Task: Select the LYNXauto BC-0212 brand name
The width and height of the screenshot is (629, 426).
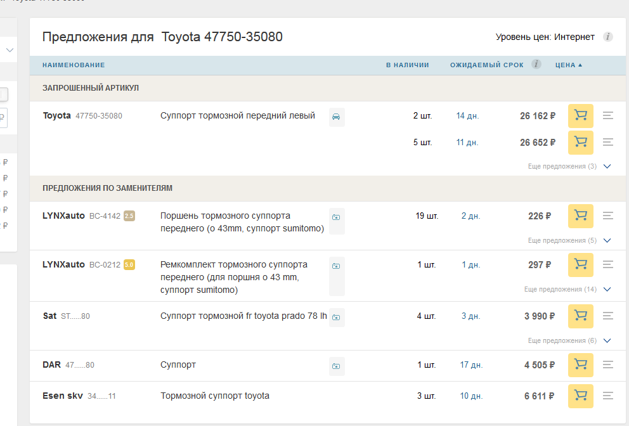Action: (64, 265)
